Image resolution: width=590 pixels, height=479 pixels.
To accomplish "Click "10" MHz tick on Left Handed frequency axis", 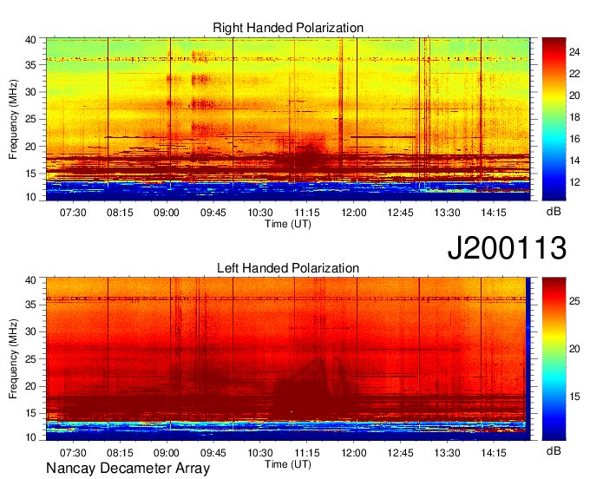I will coord(31,436).
